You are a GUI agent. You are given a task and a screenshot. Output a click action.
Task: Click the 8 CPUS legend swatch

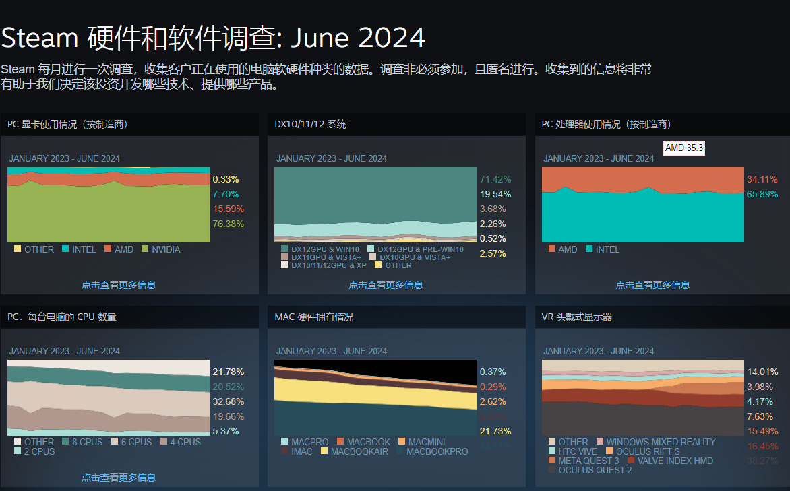click(65, 441)
